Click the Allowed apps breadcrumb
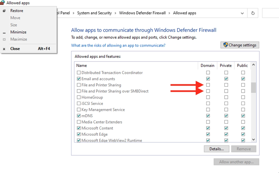Image resolution: width=279 pixels, height=173 pixels. (184, 13)
